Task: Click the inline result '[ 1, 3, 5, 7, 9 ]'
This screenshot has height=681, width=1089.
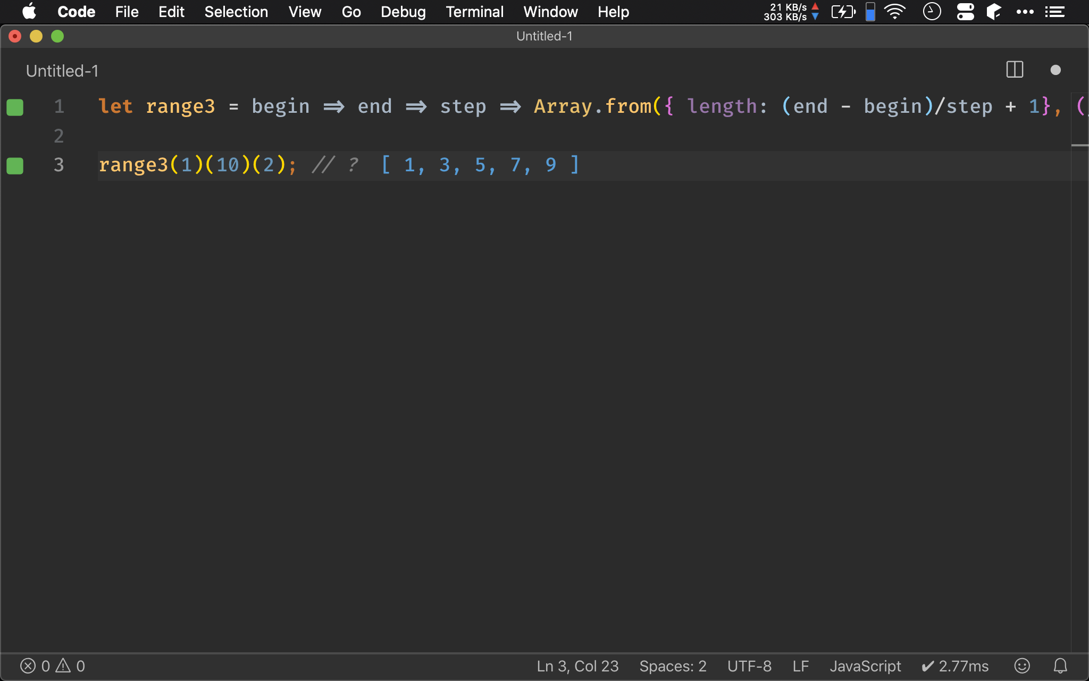Action: coord(480,165)
